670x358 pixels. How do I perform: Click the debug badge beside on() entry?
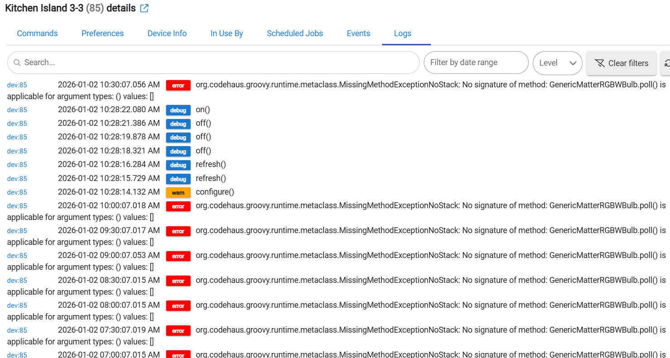click(x=178, y=110)
